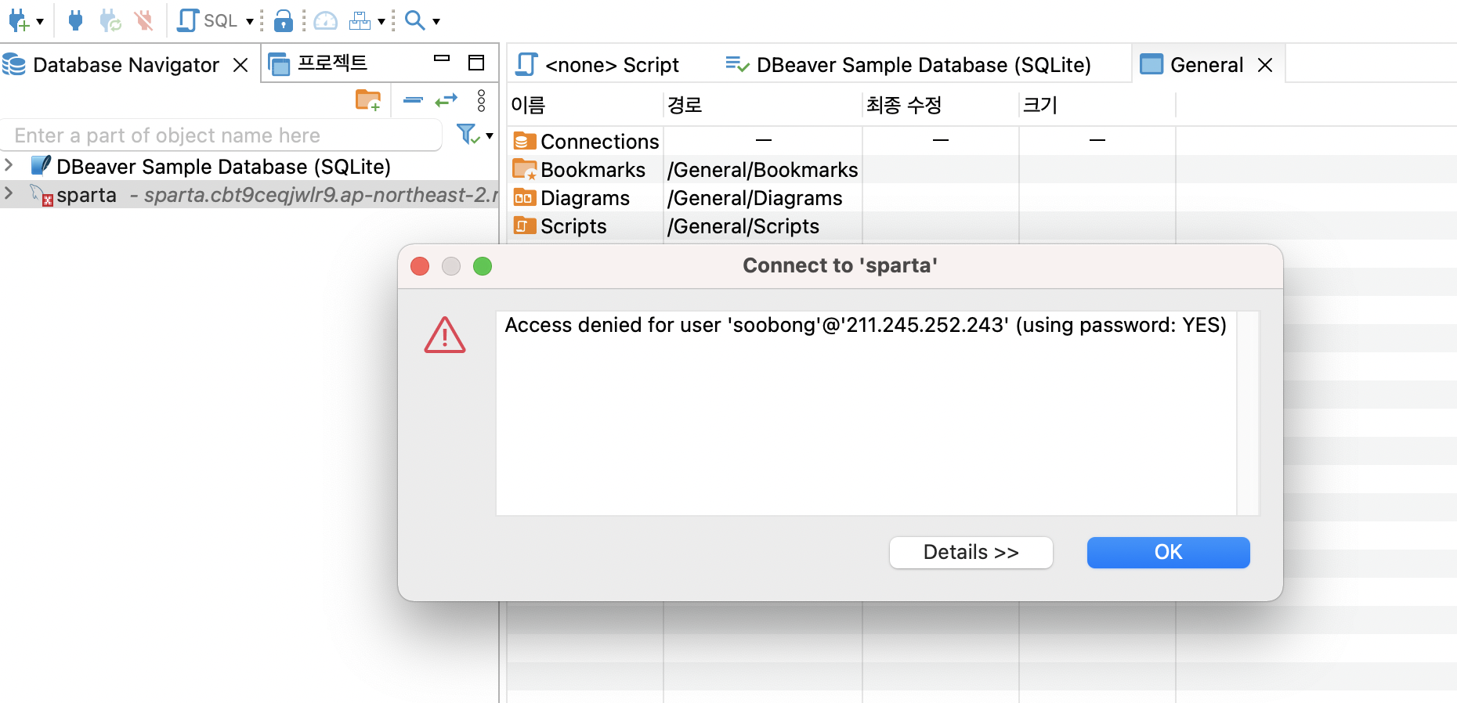Click the SQL script tab icon
1457x703 pixels.
click(x=526, y=64)
